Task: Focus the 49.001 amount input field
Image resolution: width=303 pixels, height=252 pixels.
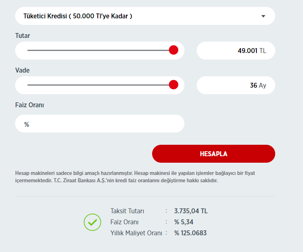Action: click(236, 51)
